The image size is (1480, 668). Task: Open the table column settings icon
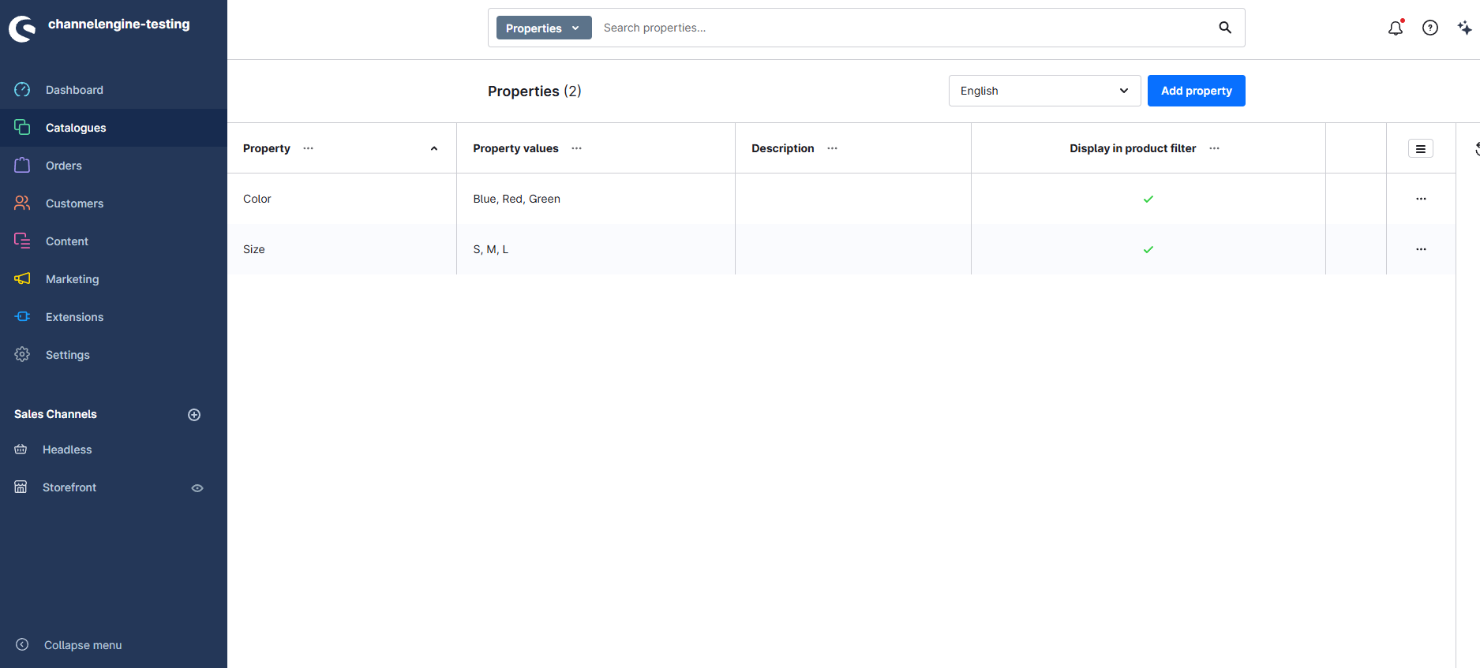(1421, 148)
